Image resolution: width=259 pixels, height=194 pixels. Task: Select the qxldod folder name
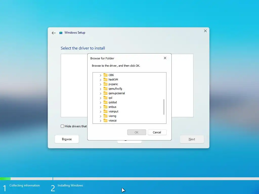pos(113,102)
